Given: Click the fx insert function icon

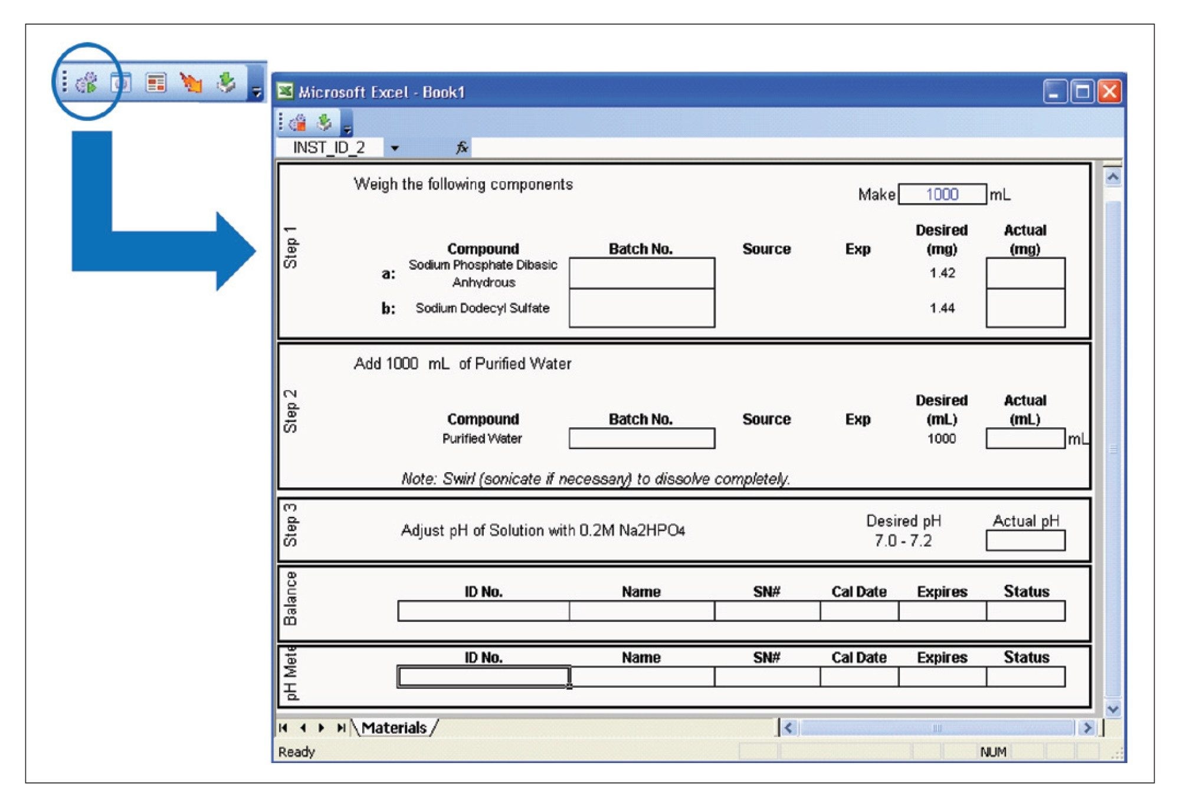Looking at the screenshot, I should pos(461,148).
